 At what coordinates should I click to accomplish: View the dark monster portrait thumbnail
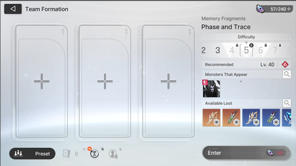tap(211, 89)
